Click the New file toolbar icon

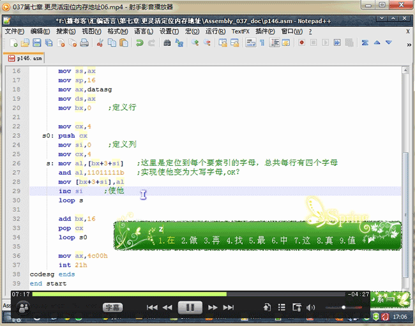pos(13,43)
